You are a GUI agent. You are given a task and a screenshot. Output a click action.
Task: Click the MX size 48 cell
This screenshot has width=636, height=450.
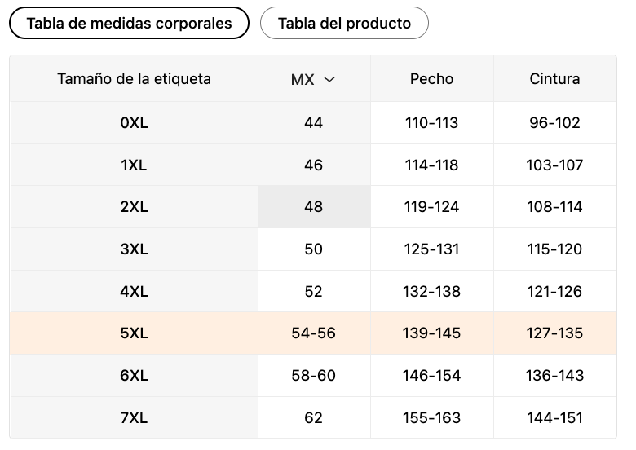pos(314,207)
